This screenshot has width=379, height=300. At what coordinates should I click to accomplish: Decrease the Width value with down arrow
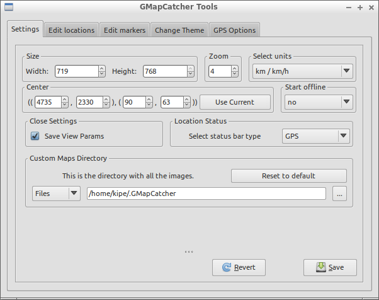pos(102,74)
